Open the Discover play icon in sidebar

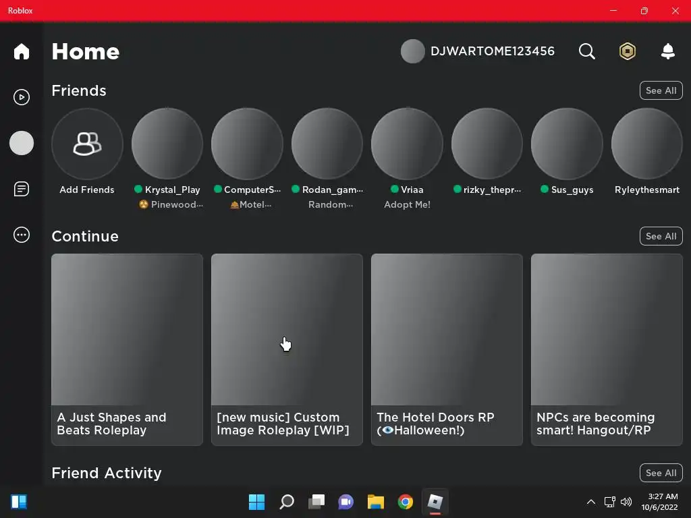point(21,97)
